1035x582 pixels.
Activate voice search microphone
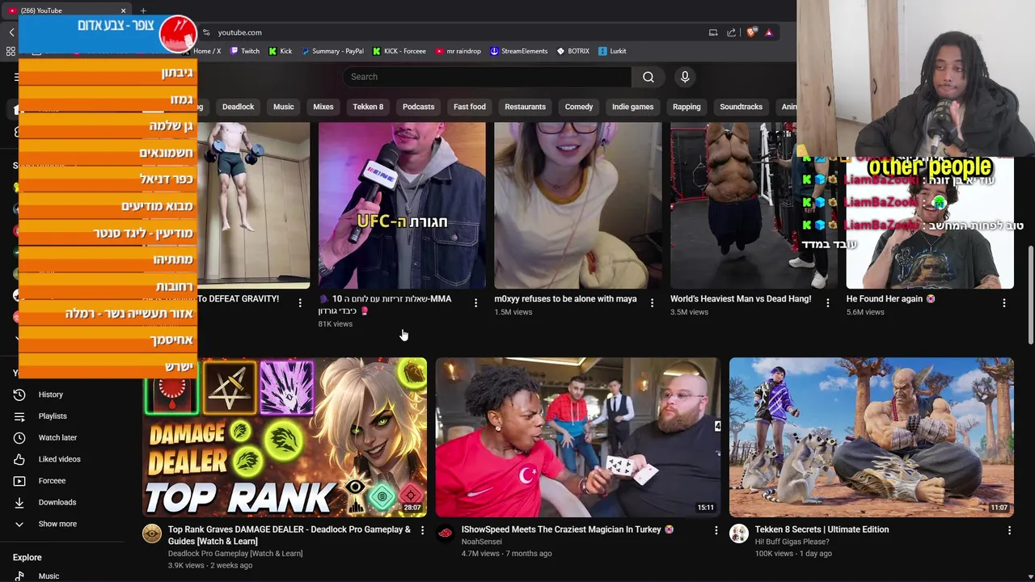[x=685, y=77]
